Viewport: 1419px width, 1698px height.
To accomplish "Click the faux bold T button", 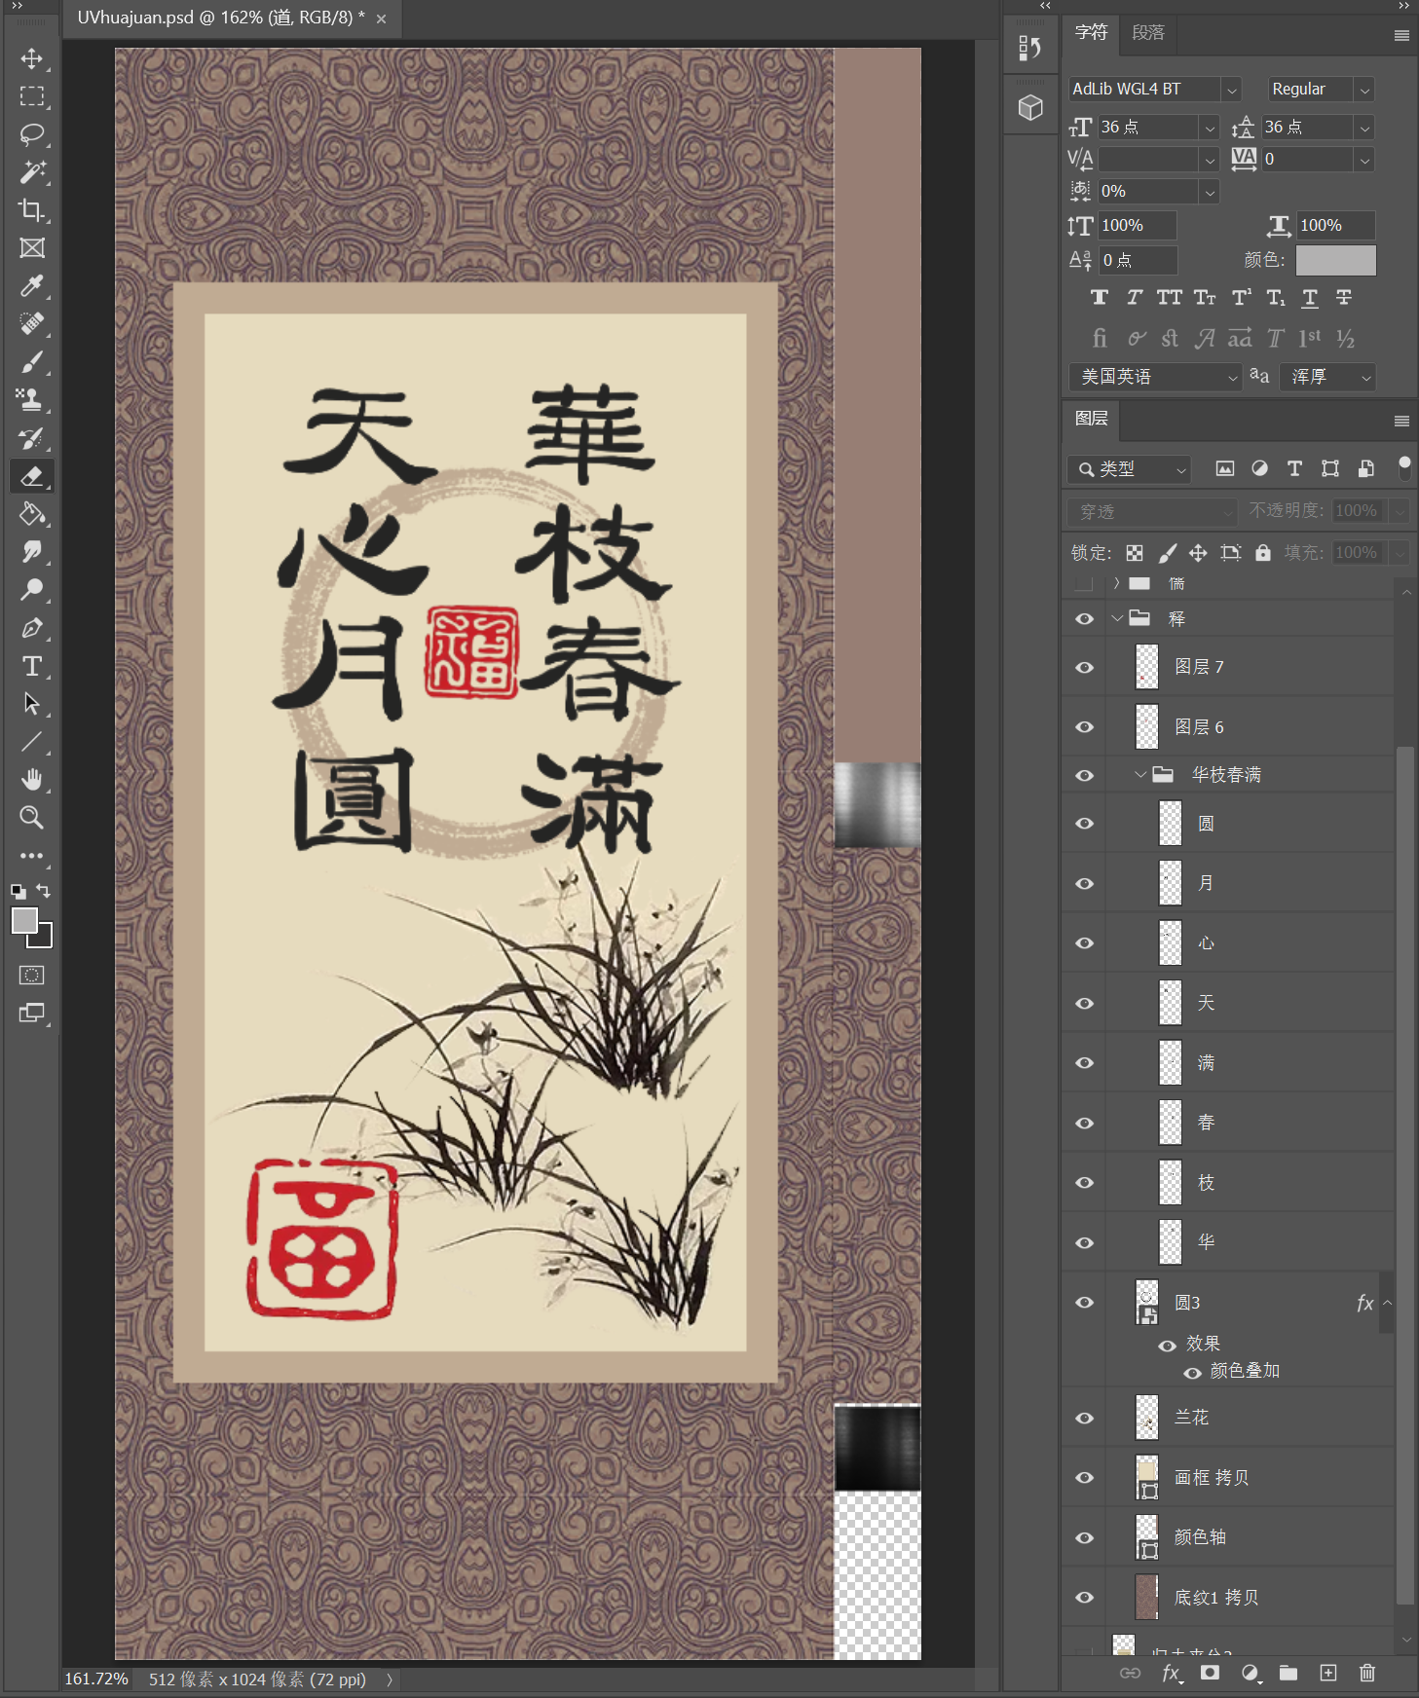I will click(1100, 298).
